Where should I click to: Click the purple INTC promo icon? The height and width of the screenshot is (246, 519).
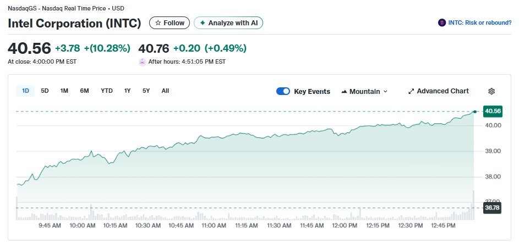click(x=441, y=23)
